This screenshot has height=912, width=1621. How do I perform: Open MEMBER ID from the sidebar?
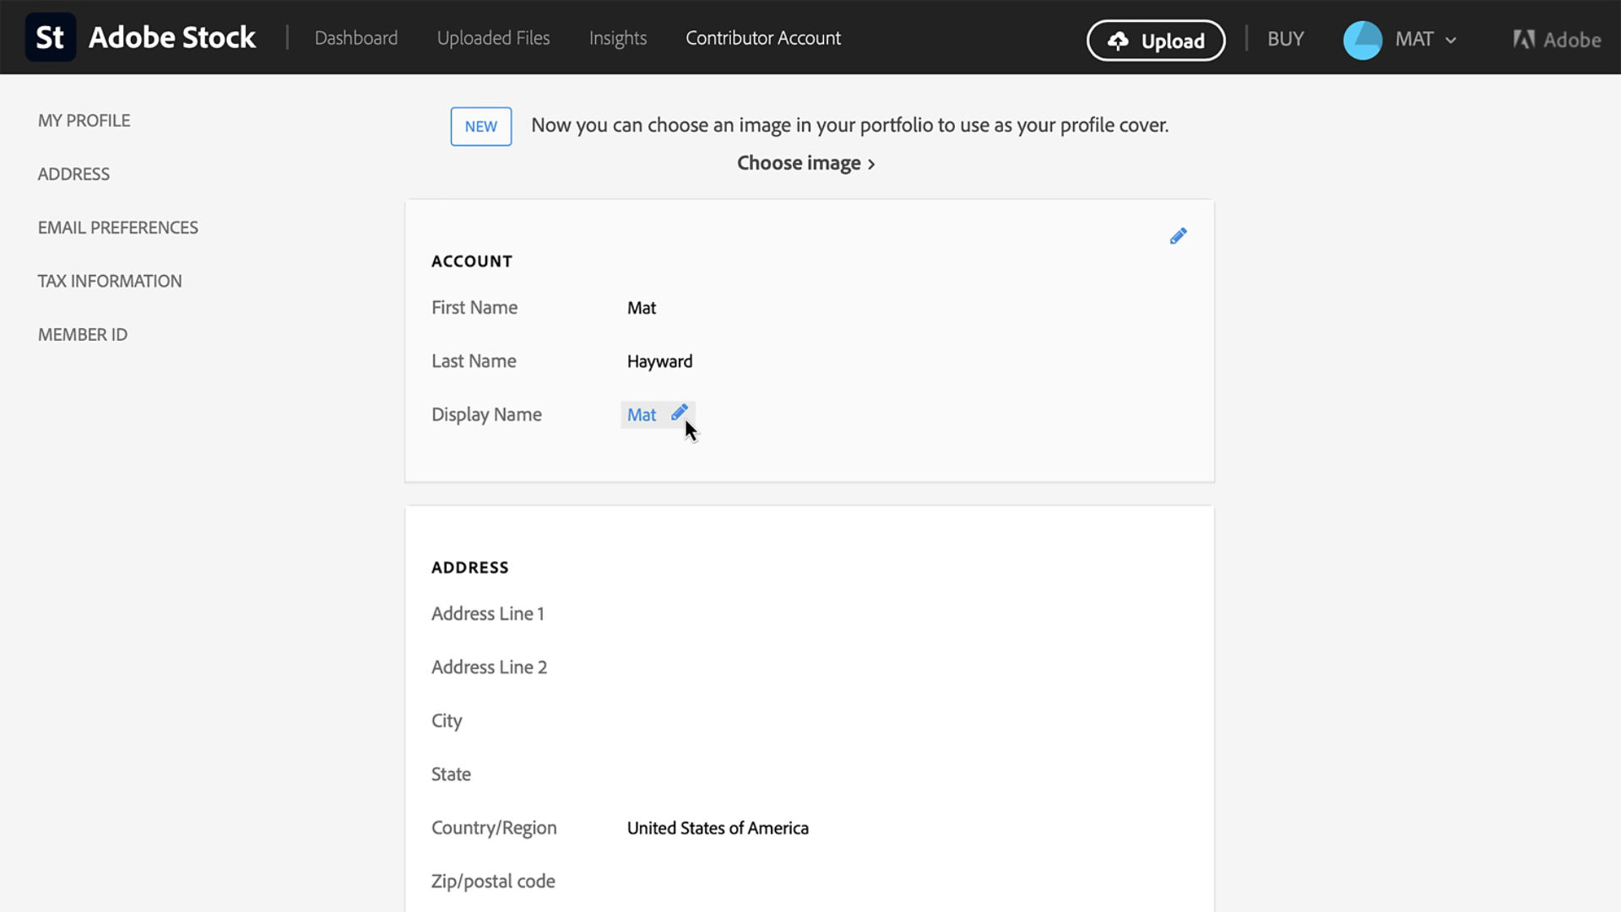pyautogui.click(x=82, y=334)
